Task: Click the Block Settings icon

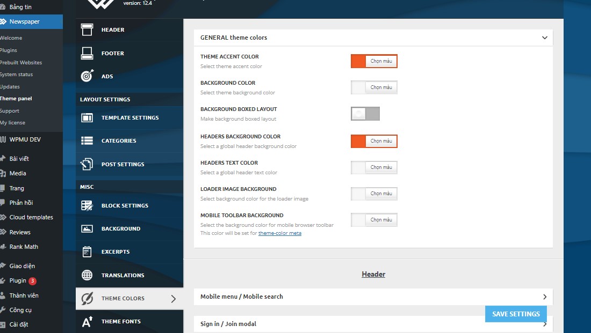Action: point(87,205)
